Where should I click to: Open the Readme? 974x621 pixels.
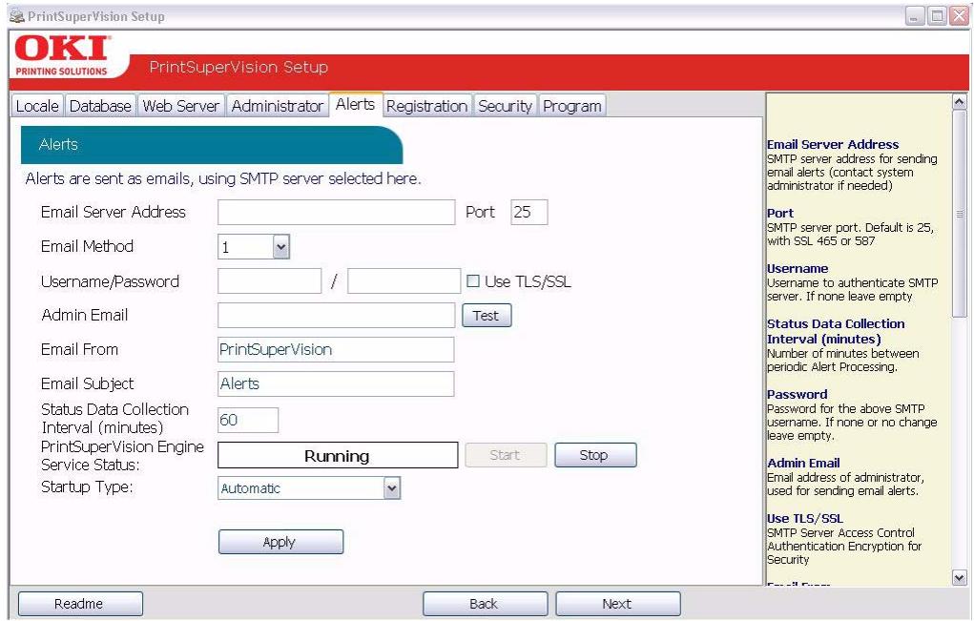pos(80,604)
